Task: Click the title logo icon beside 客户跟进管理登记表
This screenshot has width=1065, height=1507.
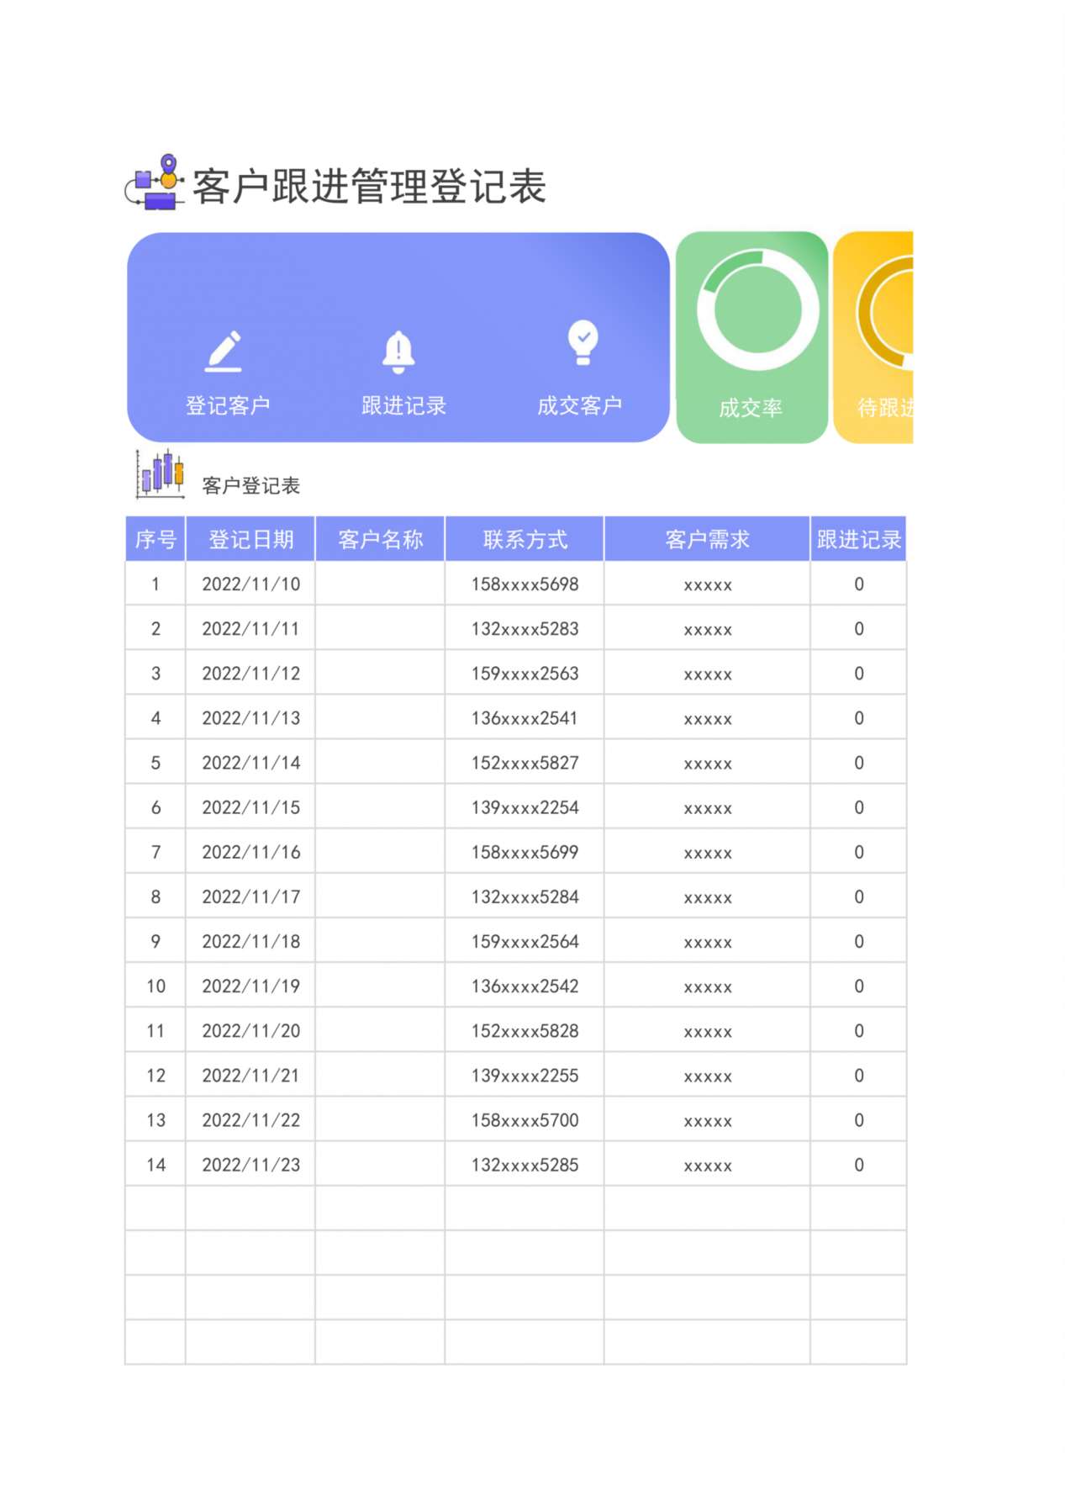Action: pyautogui.click(x=155, y=182)
